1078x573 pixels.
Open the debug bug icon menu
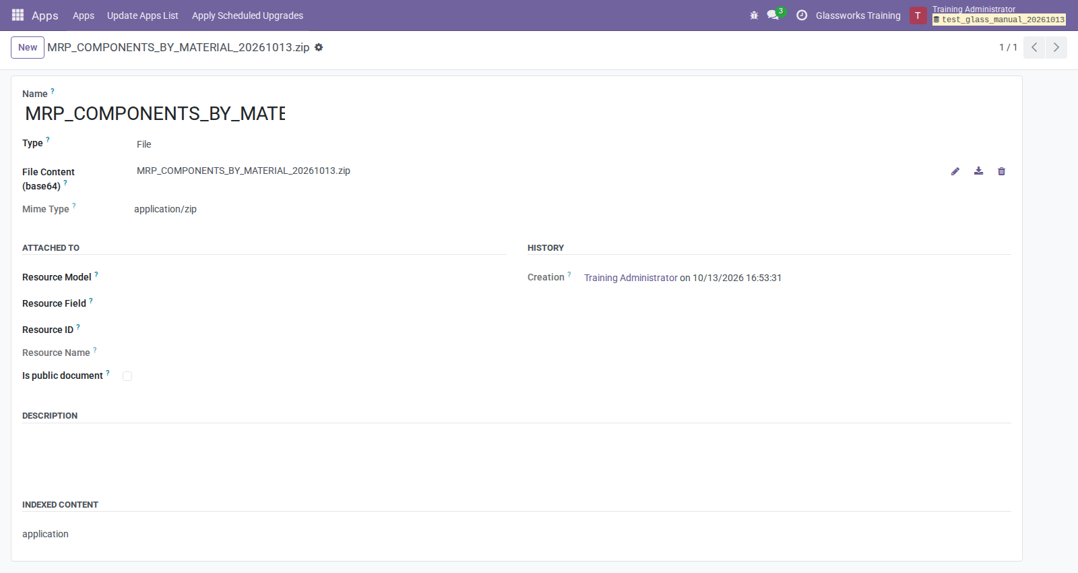click(754, 16)
